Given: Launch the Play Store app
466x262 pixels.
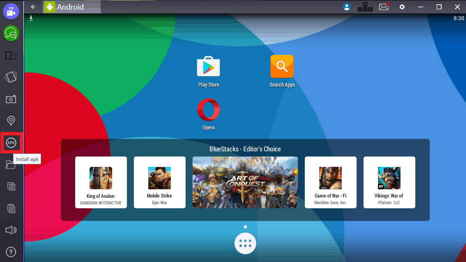Looking at the screenshot, I should pos(208,72).
